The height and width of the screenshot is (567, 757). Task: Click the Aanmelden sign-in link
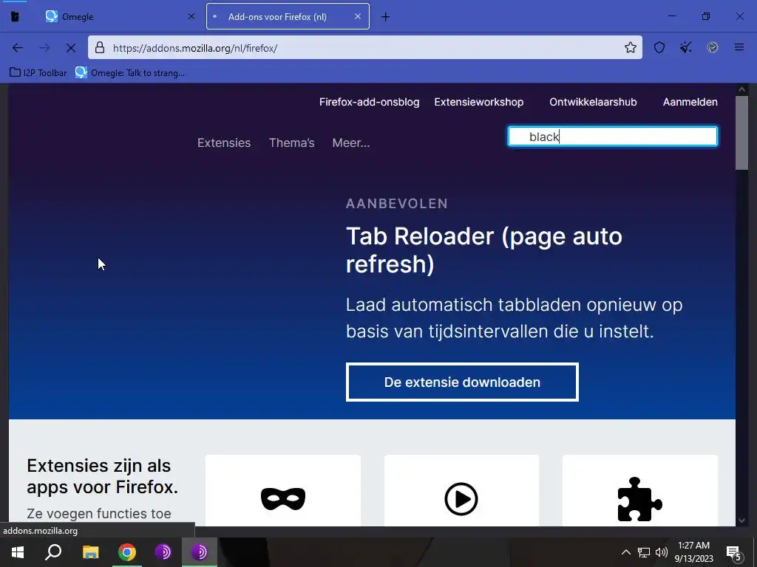pos(690,102)
